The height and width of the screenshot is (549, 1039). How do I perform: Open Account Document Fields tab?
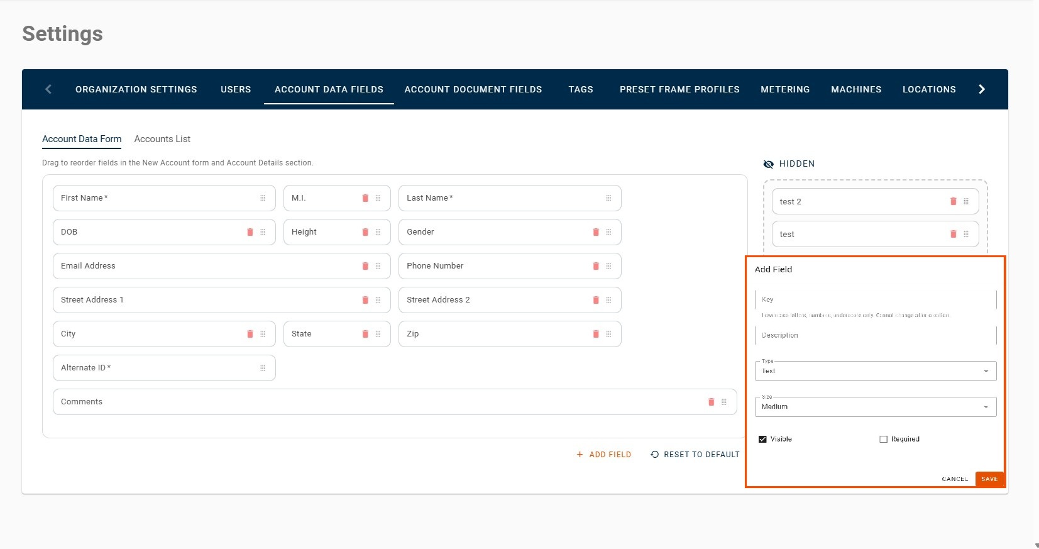(x=473, y=89)
